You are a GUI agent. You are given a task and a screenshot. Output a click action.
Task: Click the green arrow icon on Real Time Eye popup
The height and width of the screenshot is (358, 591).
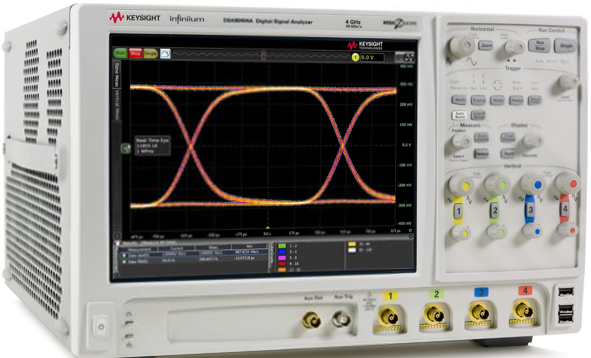click(x=124, y=147)
